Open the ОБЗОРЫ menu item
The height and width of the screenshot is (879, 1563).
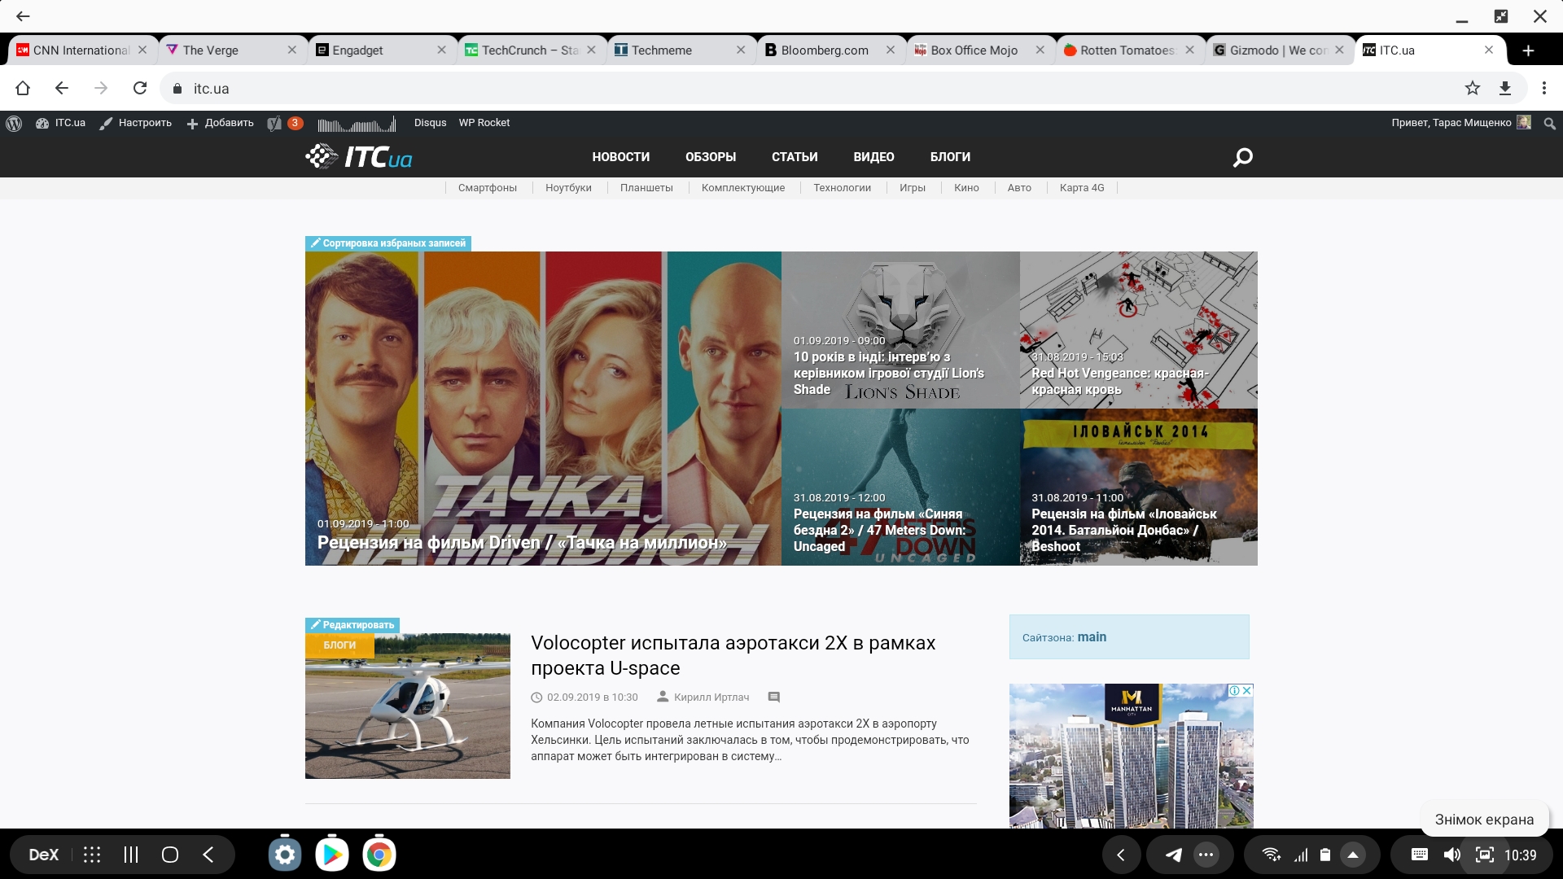click(x=711, y=157)
